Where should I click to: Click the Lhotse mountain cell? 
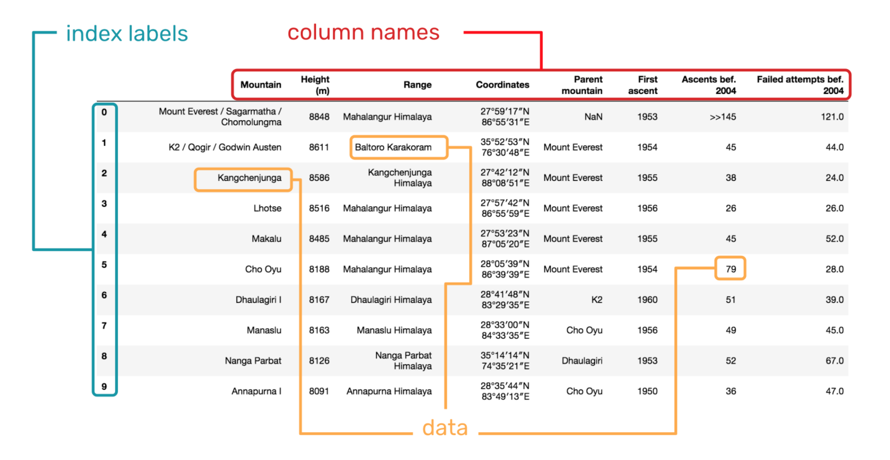[x=267, y=208]
